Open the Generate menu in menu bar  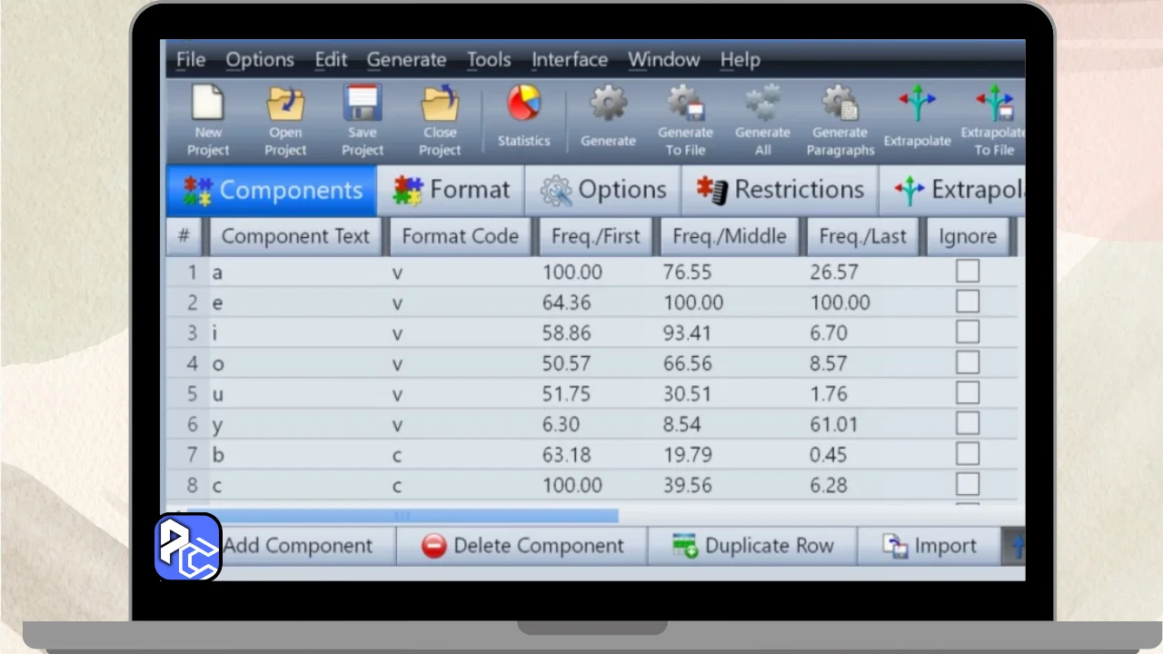click(406, 60)
